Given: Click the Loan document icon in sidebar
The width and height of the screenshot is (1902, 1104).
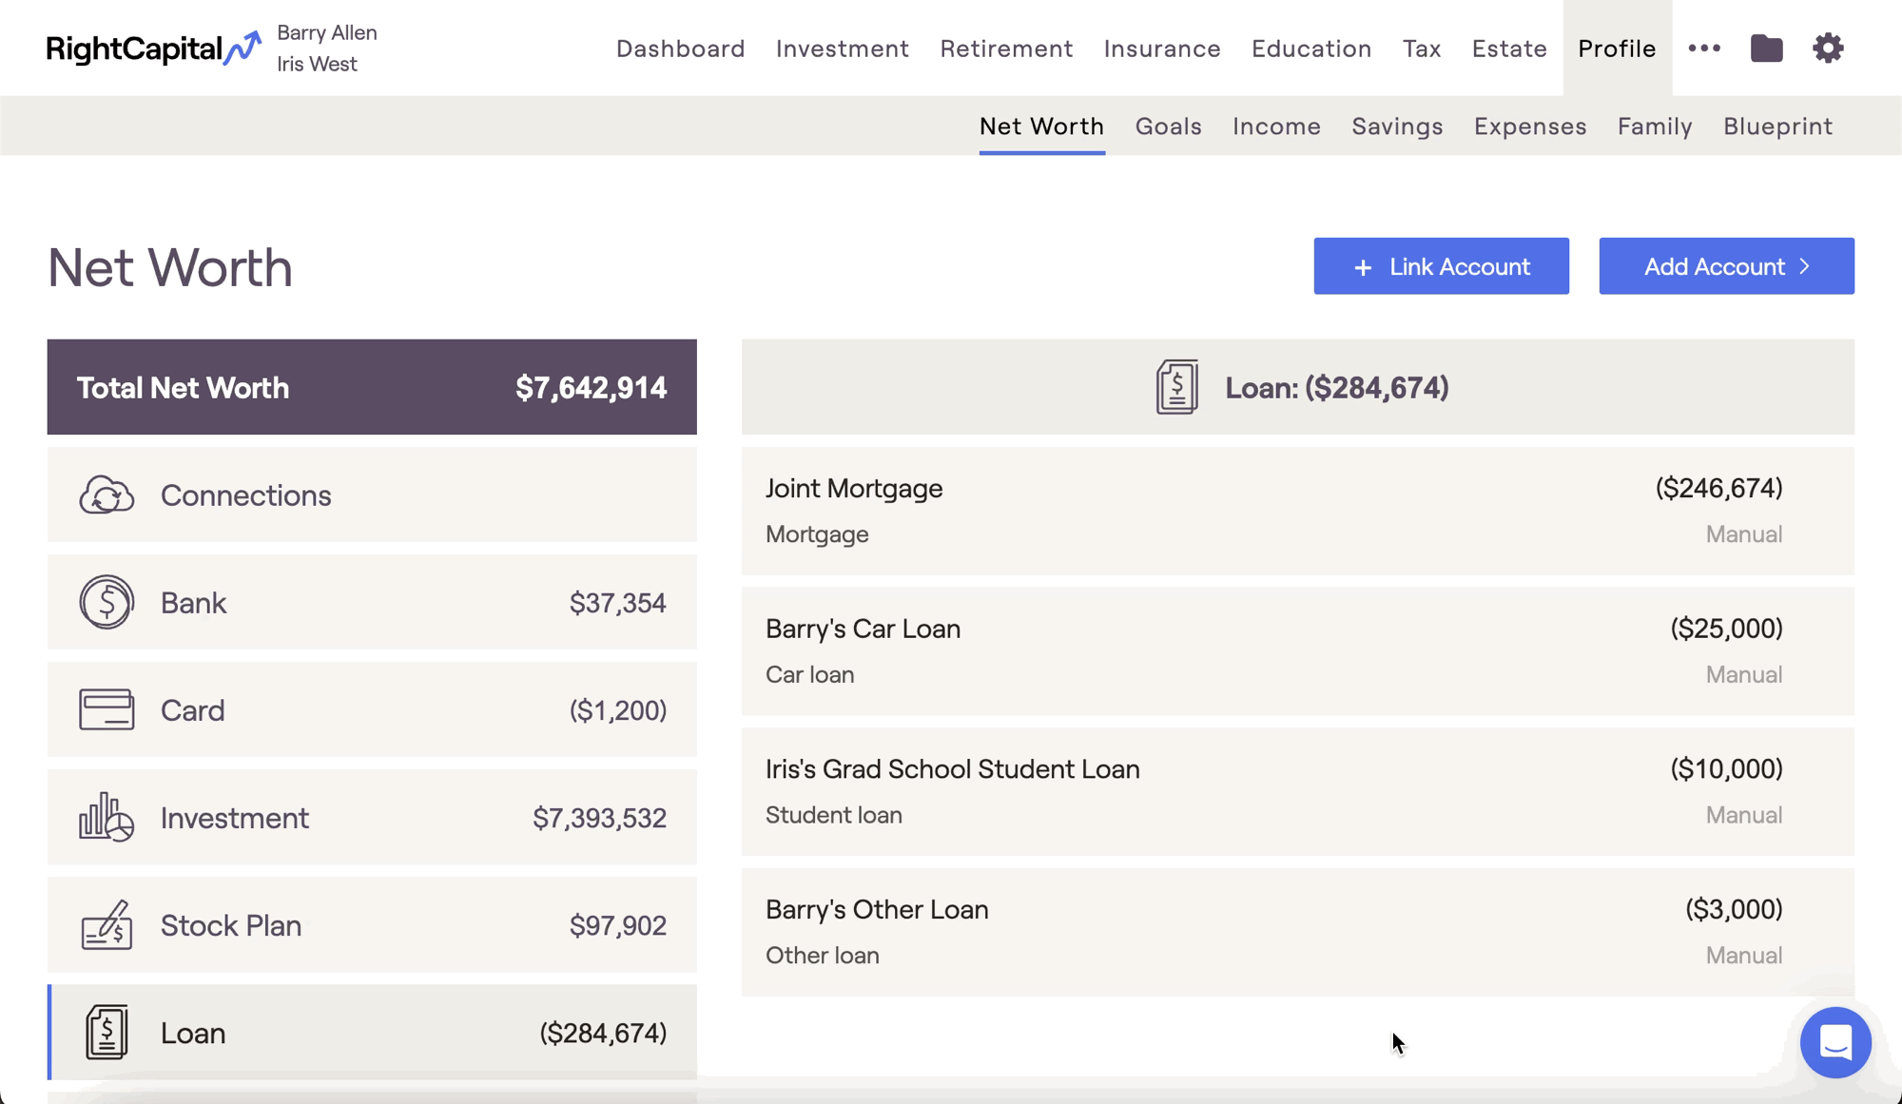Looking at the screenshot, I should tap(107, 1032).
